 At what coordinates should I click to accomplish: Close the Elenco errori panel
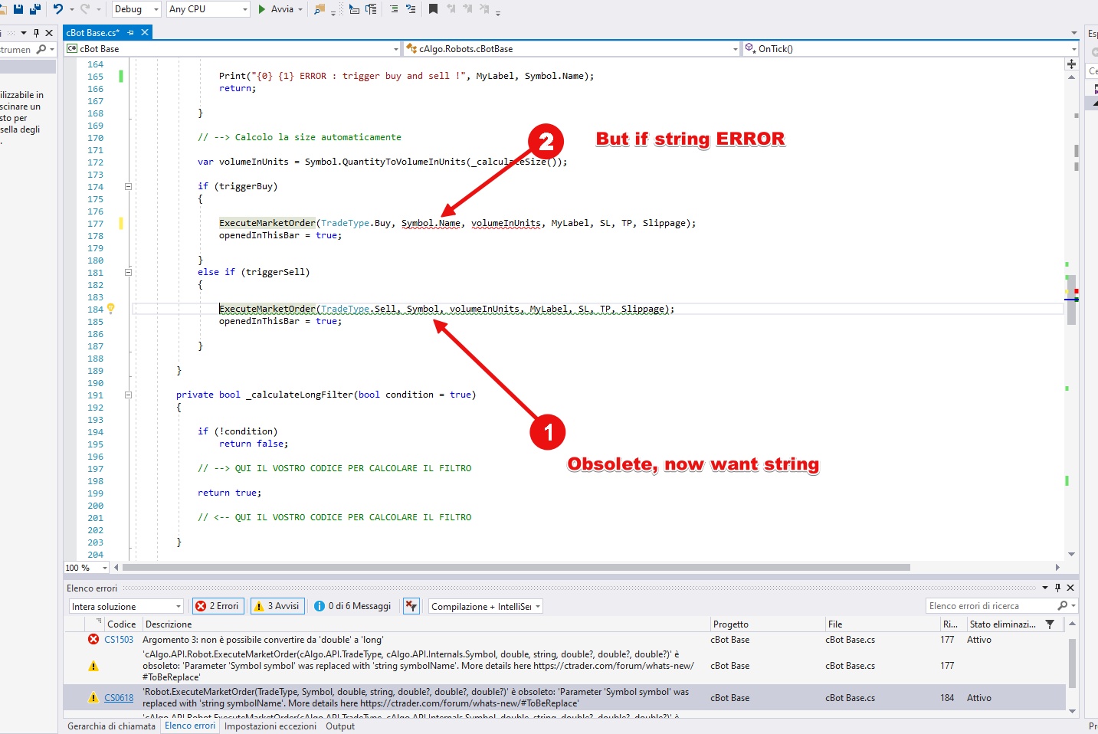[1070, 588]
